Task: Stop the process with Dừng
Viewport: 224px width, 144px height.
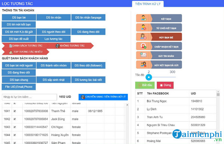Action: coord(165,85)
